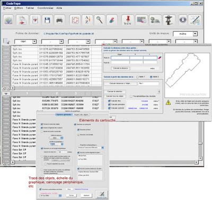Viewport: 212px width, 200px height.
Task: Select the table 2 radio button
Action: click(x=151, y=77)
